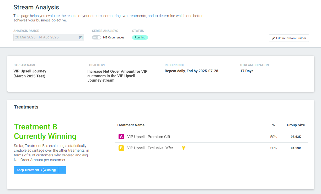Screen dimensions: 321x194
Task: Click the magenta A treatment badge
Action: [x=121, y=137]
